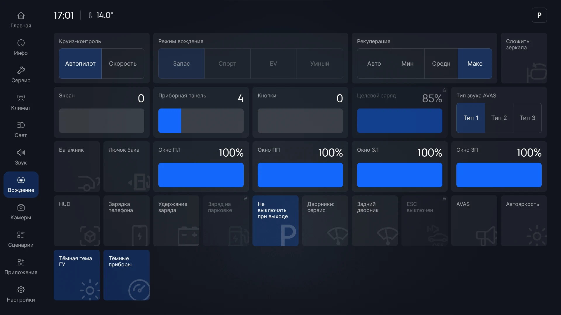Select Автопилот cruise control mode
The height and width of the screenshot is (315, 561).
[x=80, y=64]
